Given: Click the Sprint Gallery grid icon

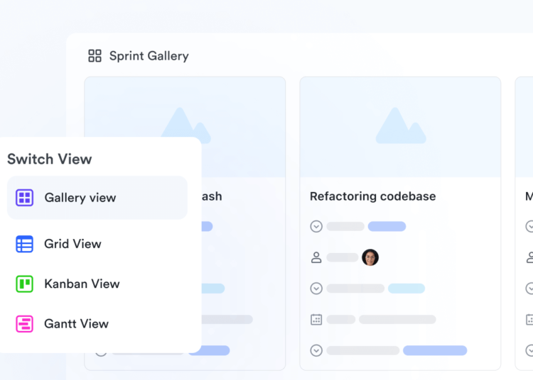Looking at the screenshot, I should tap(95, 56).
